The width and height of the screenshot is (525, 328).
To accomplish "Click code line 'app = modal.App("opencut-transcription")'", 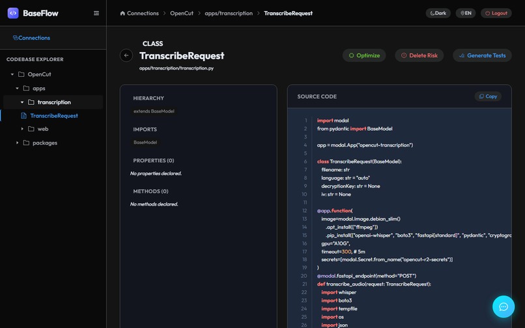I will (x=365, y=145).
